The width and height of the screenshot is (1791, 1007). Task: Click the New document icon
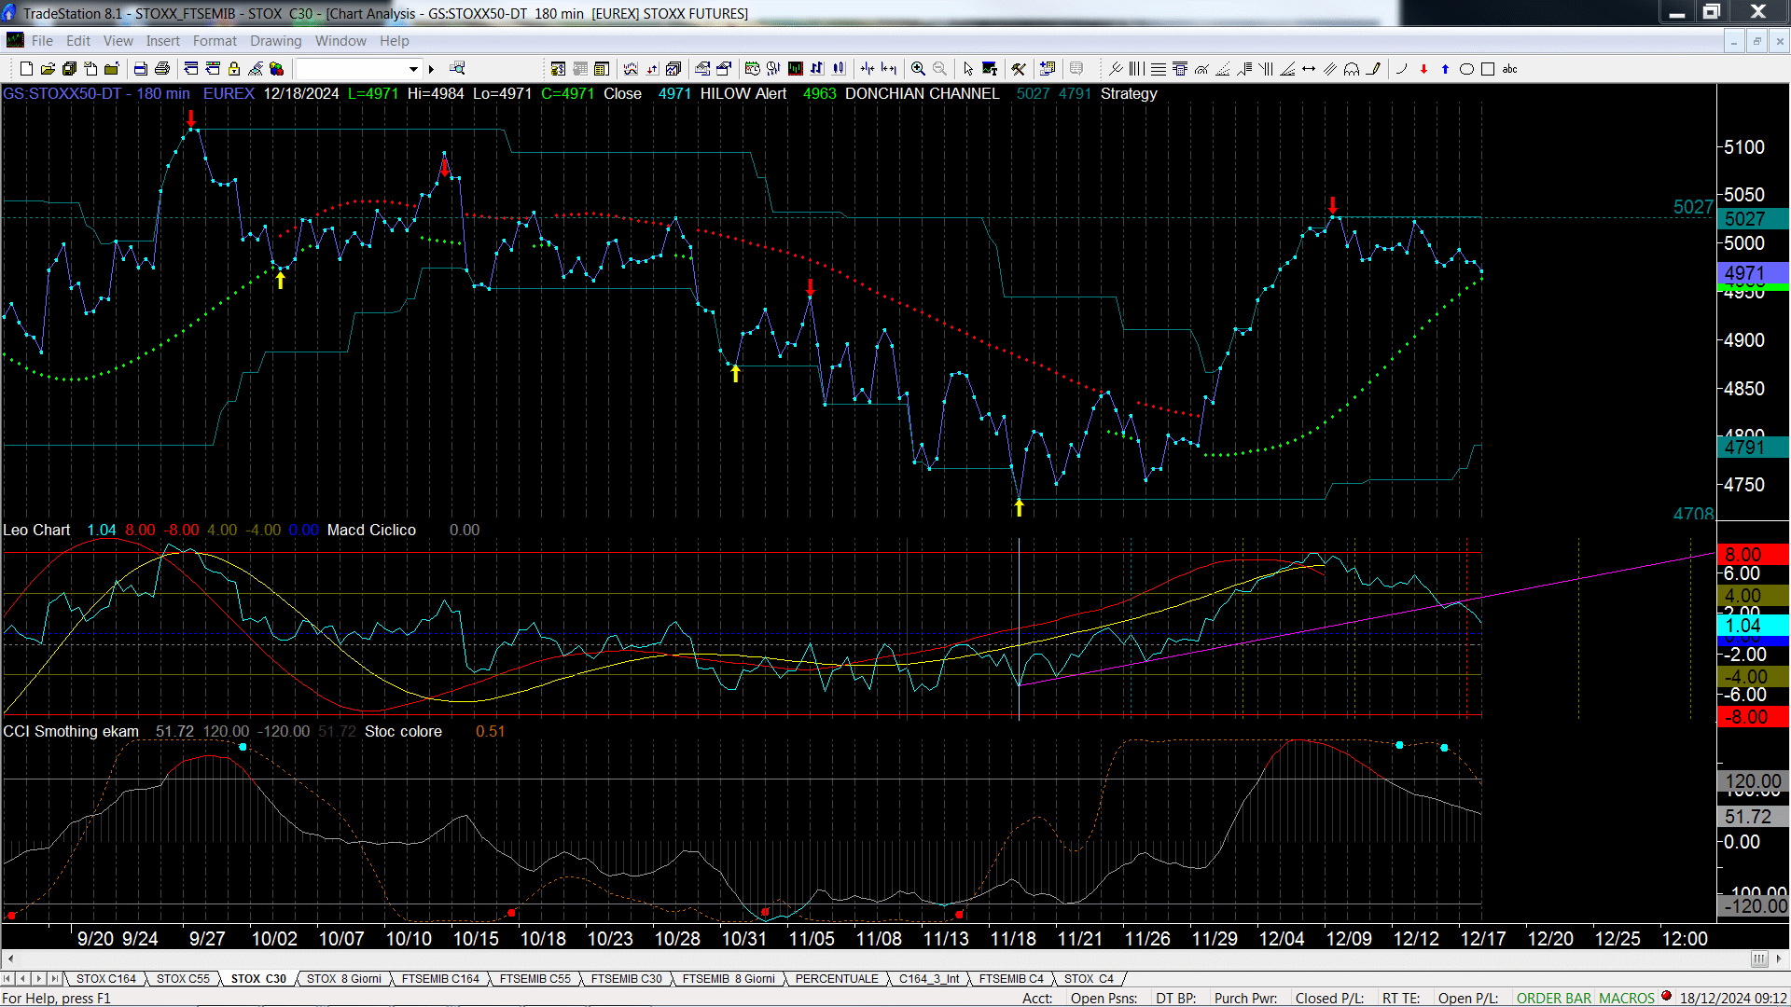coord(26,69)
